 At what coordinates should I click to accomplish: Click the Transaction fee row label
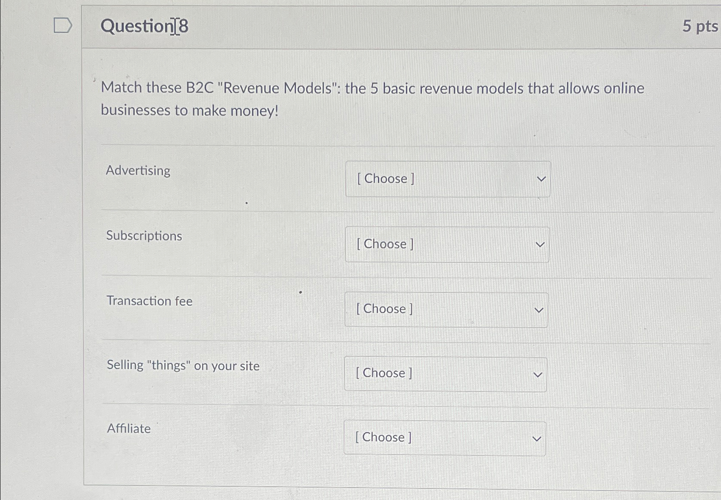click(149, 301)
